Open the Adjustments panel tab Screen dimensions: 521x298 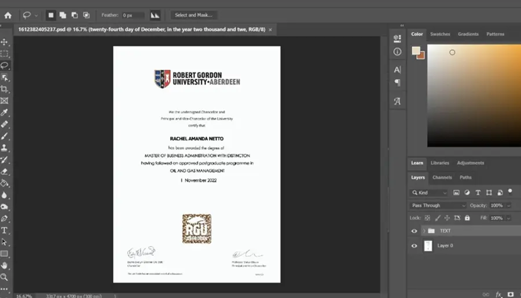pos(470,163)
